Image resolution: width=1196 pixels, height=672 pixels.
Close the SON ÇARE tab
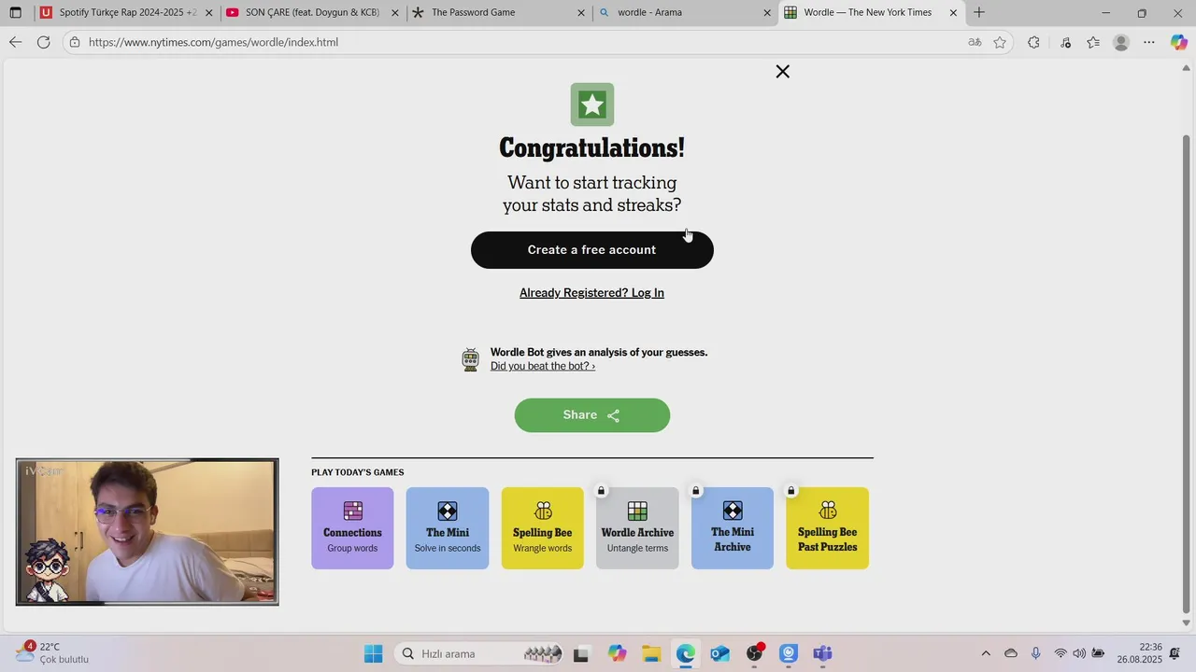(395, 13)
